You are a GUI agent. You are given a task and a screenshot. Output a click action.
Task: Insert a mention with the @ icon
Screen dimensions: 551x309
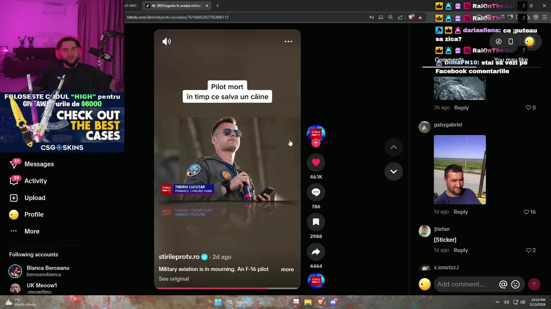(503, 284)
